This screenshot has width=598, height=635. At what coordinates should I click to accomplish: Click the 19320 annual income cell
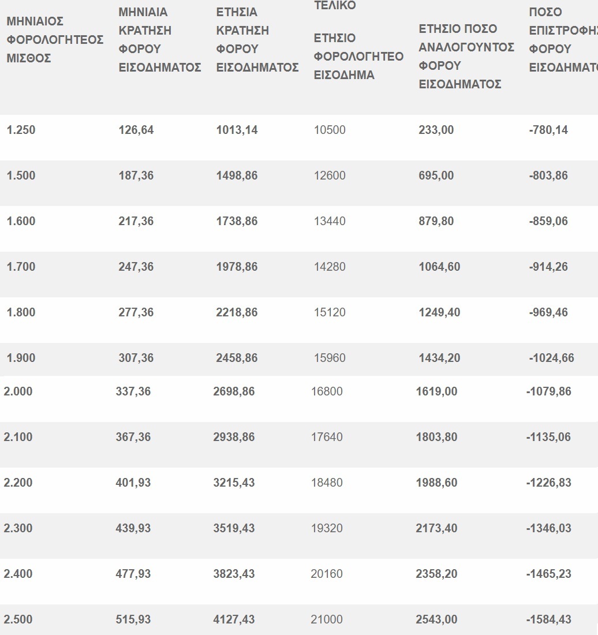327,528
